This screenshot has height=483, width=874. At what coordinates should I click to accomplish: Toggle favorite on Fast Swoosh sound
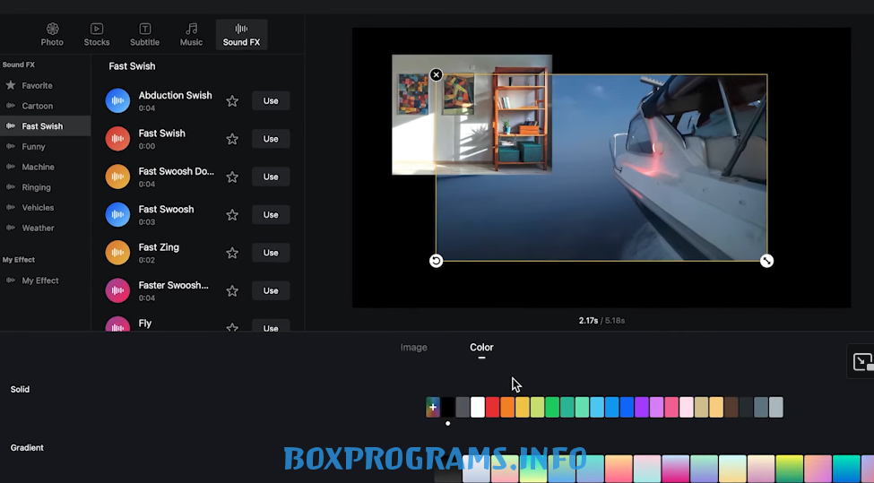pos(232,215)
